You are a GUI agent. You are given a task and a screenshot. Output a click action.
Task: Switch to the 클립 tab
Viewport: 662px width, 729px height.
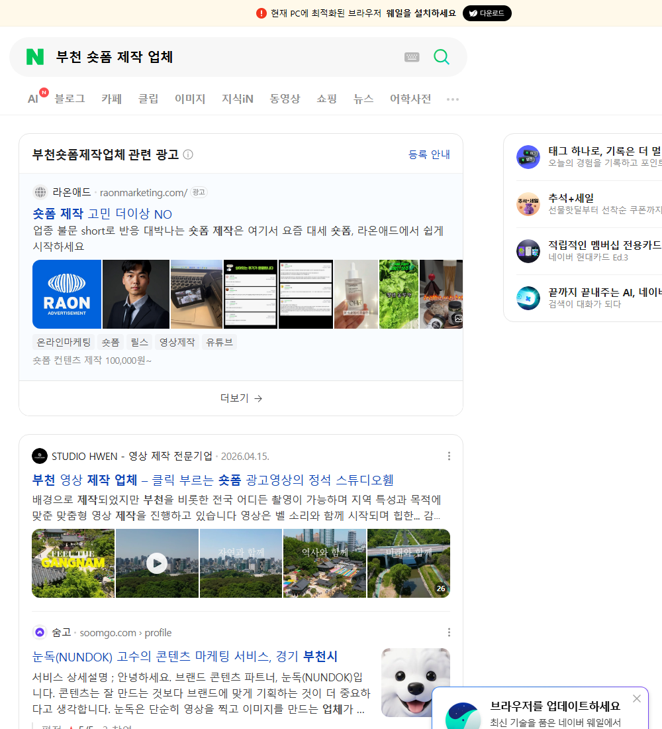point(148,99)
